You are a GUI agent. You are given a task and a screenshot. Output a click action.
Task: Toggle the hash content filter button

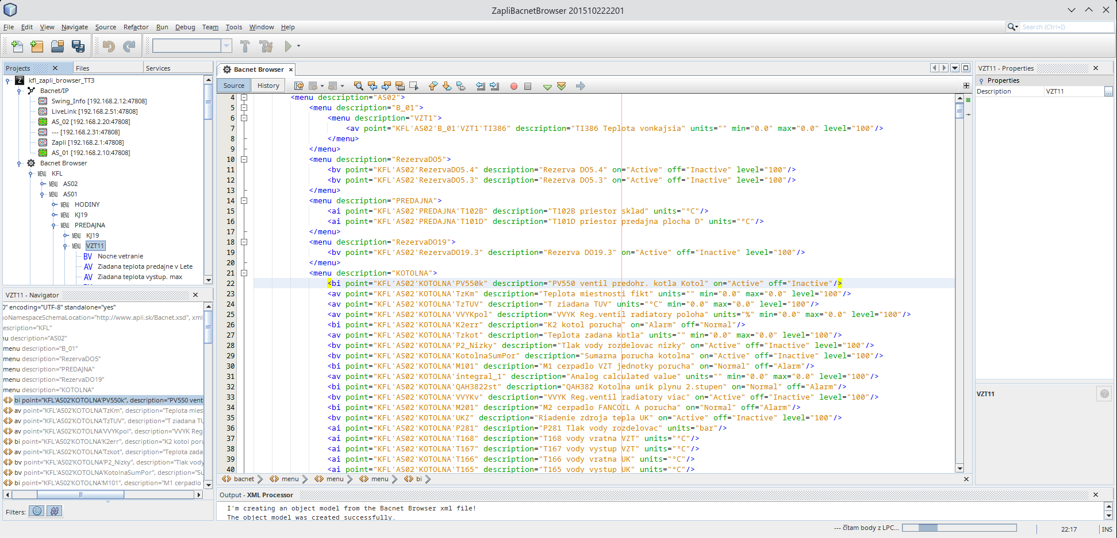tap(55, 511)
